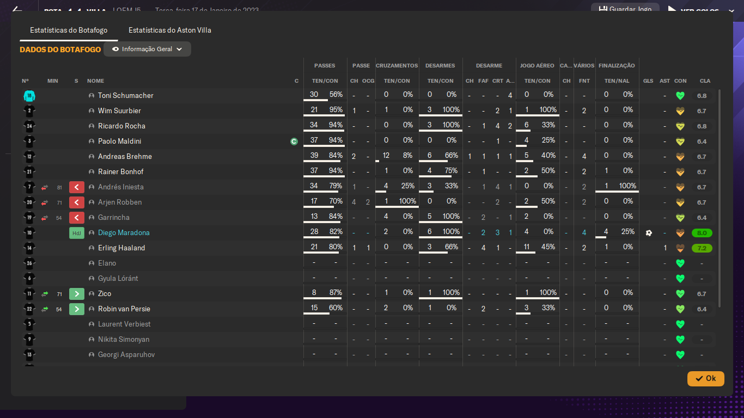744x418 pixels.
Task: Click Maradona's 8.0 rating badge
Action: [x=702, y=233]
